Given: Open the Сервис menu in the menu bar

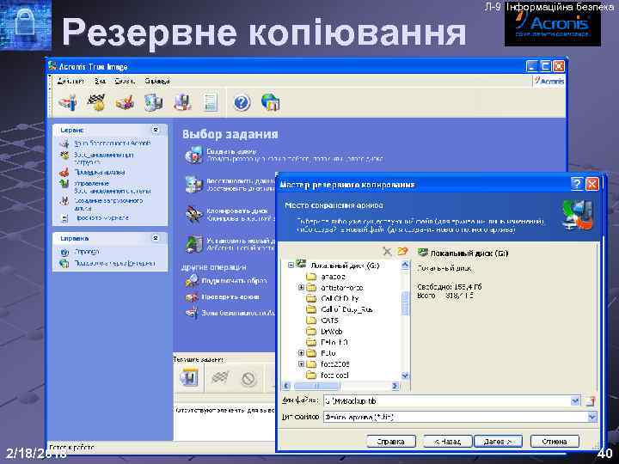Looking at the screenshot, I should [x=126, y=81].
